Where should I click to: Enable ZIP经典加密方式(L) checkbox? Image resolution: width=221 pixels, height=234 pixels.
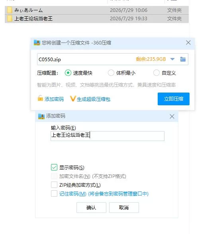click(54, 185)
